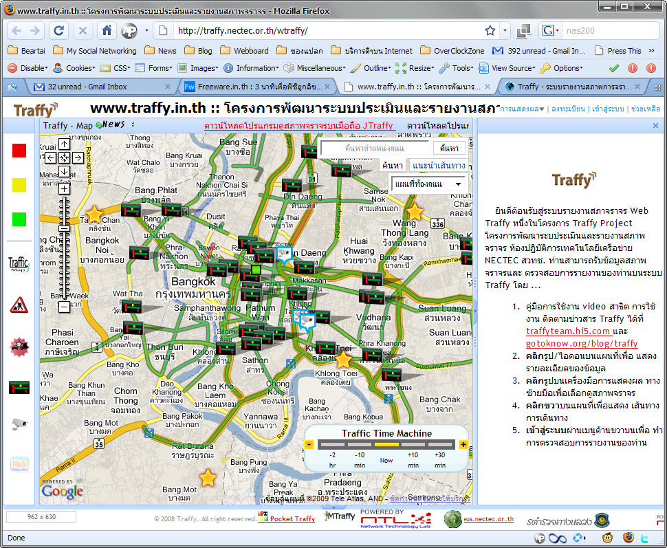Open the Outline dropdown

point(371,68)
